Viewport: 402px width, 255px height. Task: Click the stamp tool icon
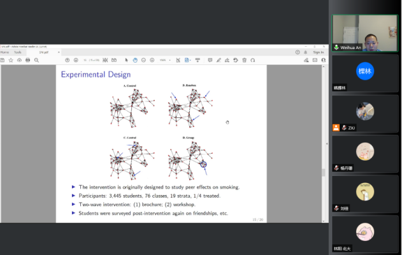coord(236,60)
